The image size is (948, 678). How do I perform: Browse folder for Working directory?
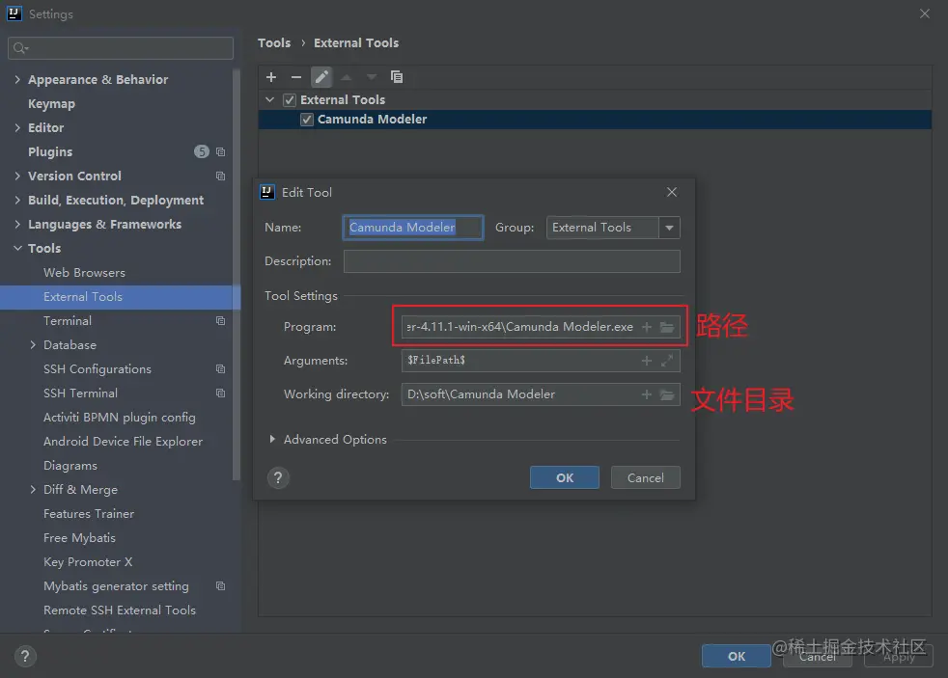point(667,394)
